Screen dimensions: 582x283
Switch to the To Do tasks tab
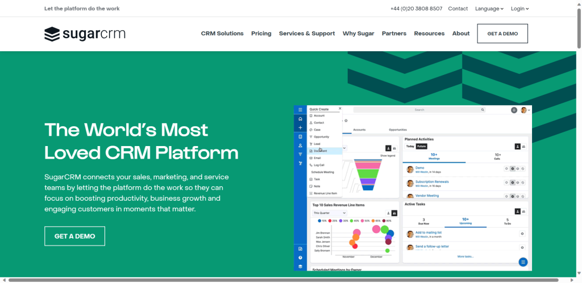point(508,222)
